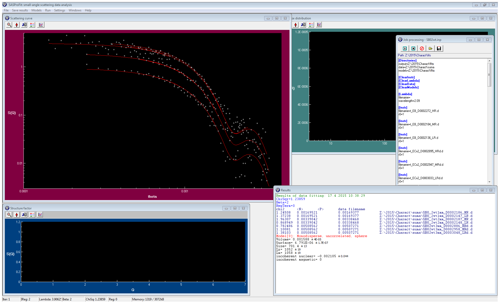The width and height of the screenshot is (500, 304).
Task: Click the up arrow of the job script scrollbar
Action: [489, 61]
